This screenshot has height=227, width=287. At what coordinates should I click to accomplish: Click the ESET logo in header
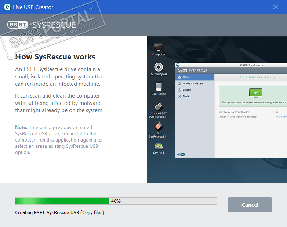coord(17,25)
